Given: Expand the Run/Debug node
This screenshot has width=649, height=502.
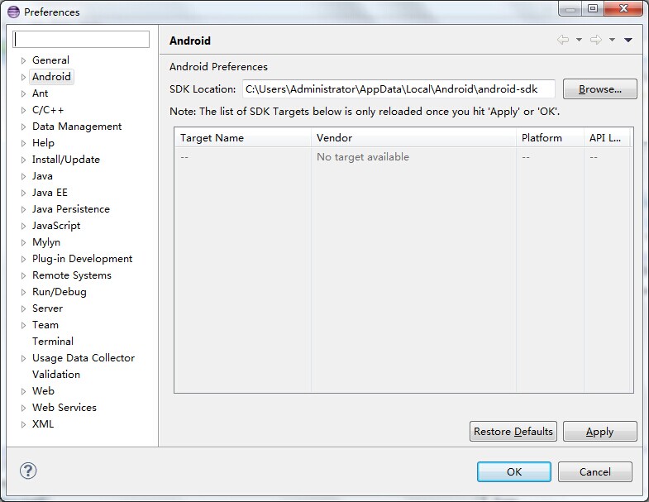Looking at the screenshot, I should coord(24,293).
